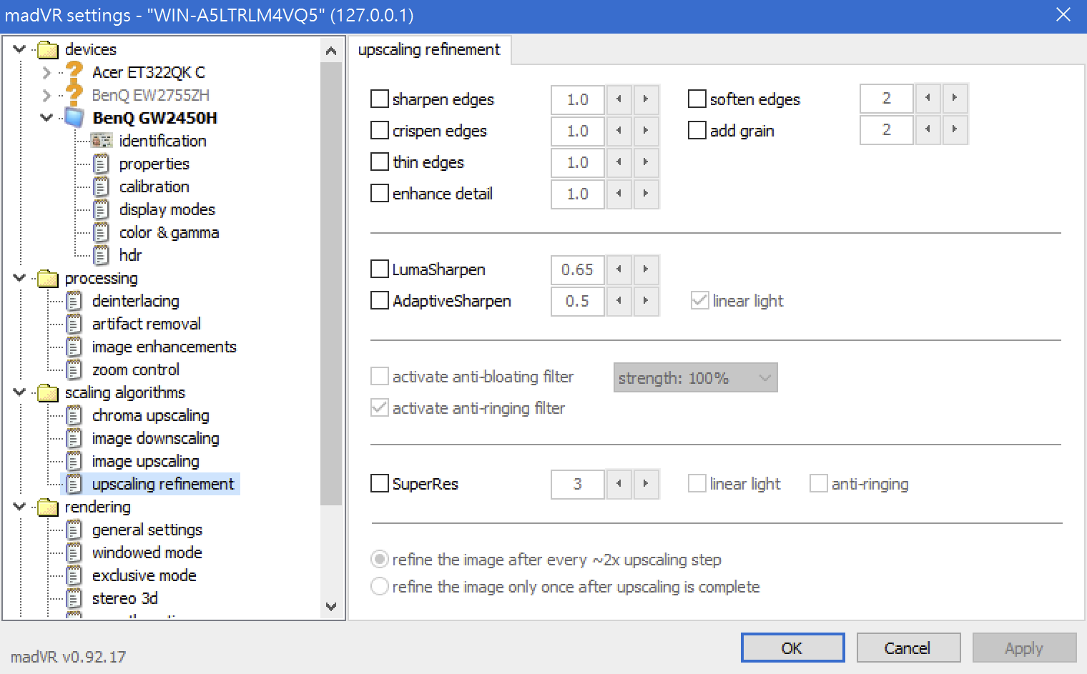Click the sharpen edges 1.0 value field
This screenshot has width=1087, height=674.
pyautogui.click(x=578, y=99)
